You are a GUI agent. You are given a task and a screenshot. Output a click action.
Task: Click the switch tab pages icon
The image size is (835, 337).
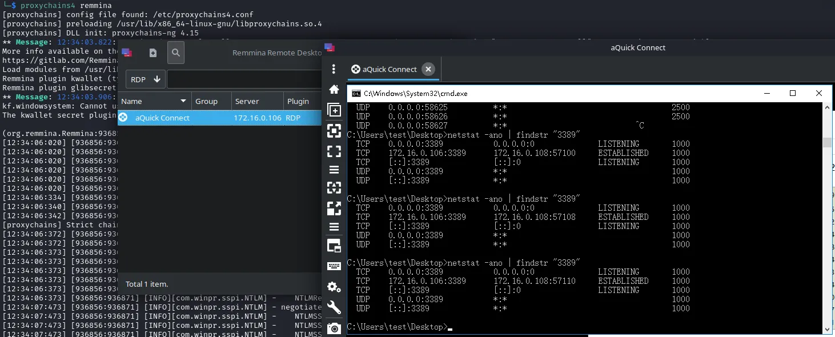[334, 246]
